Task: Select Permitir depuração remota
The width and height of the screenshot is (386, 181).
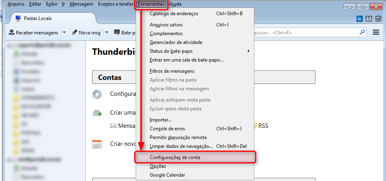Action: click(195, 137)
